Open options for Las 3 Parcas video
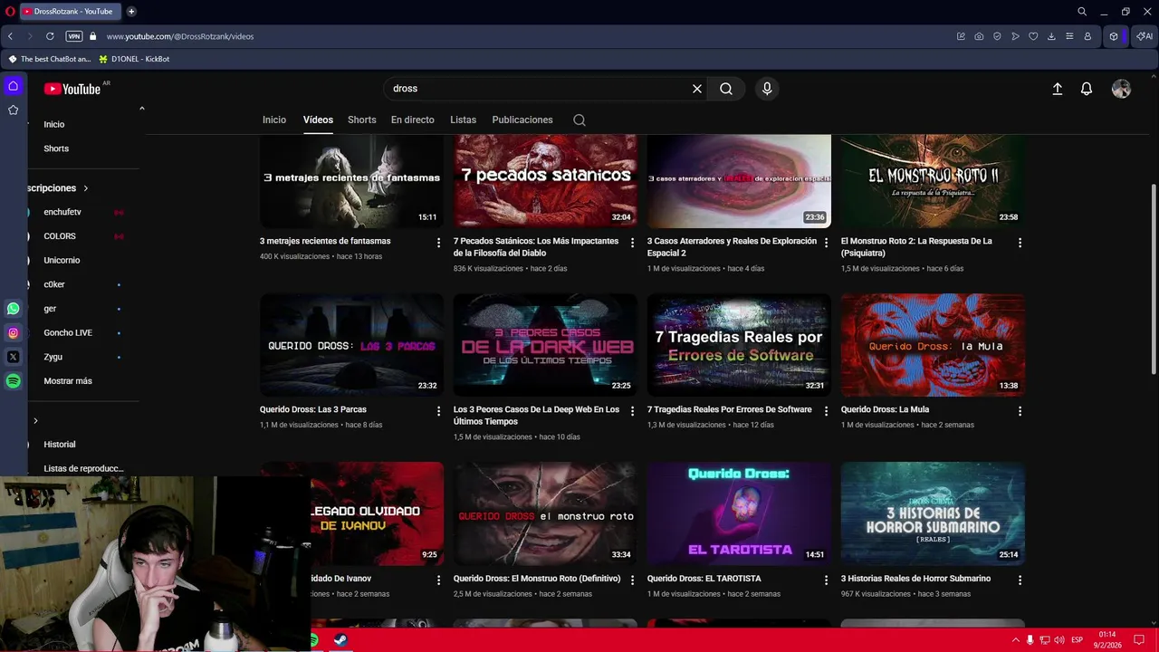The width and height of the screenshot is (1159, 652). tap(438, 411)
